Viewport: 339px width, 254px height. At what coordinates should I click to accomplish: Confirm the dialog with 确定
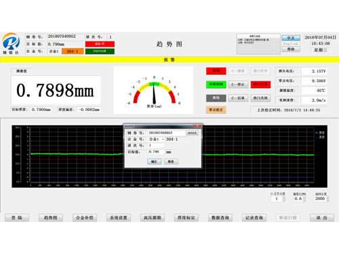click(x=154, y=161)
